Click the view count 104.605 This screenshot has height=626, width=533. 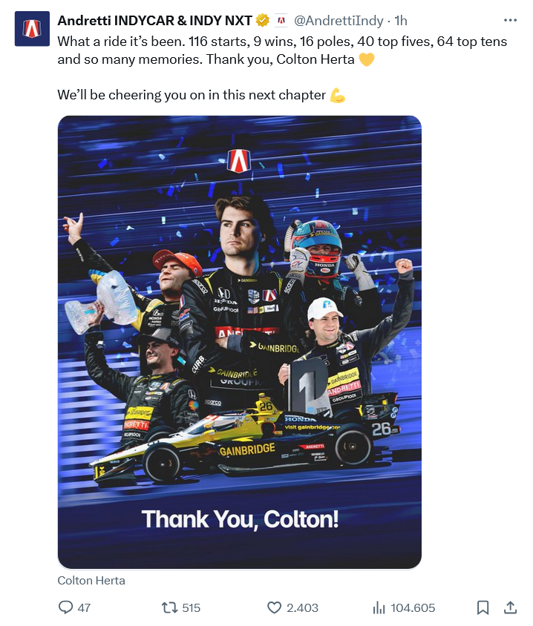tap(413, 607)
